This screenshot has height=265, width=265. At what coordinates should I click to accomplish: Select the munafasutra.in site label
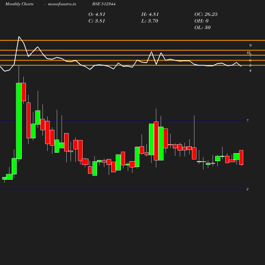click(x=62, y=4)
